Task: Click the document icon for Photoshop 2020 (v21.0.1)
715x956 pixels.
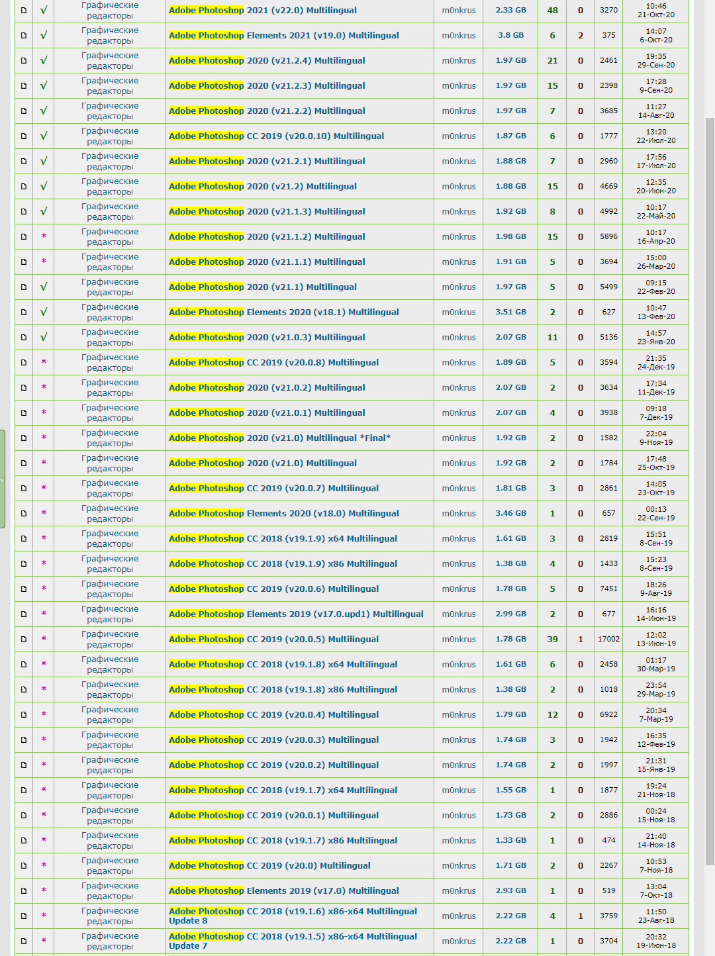Action: [x=24, y=413]
